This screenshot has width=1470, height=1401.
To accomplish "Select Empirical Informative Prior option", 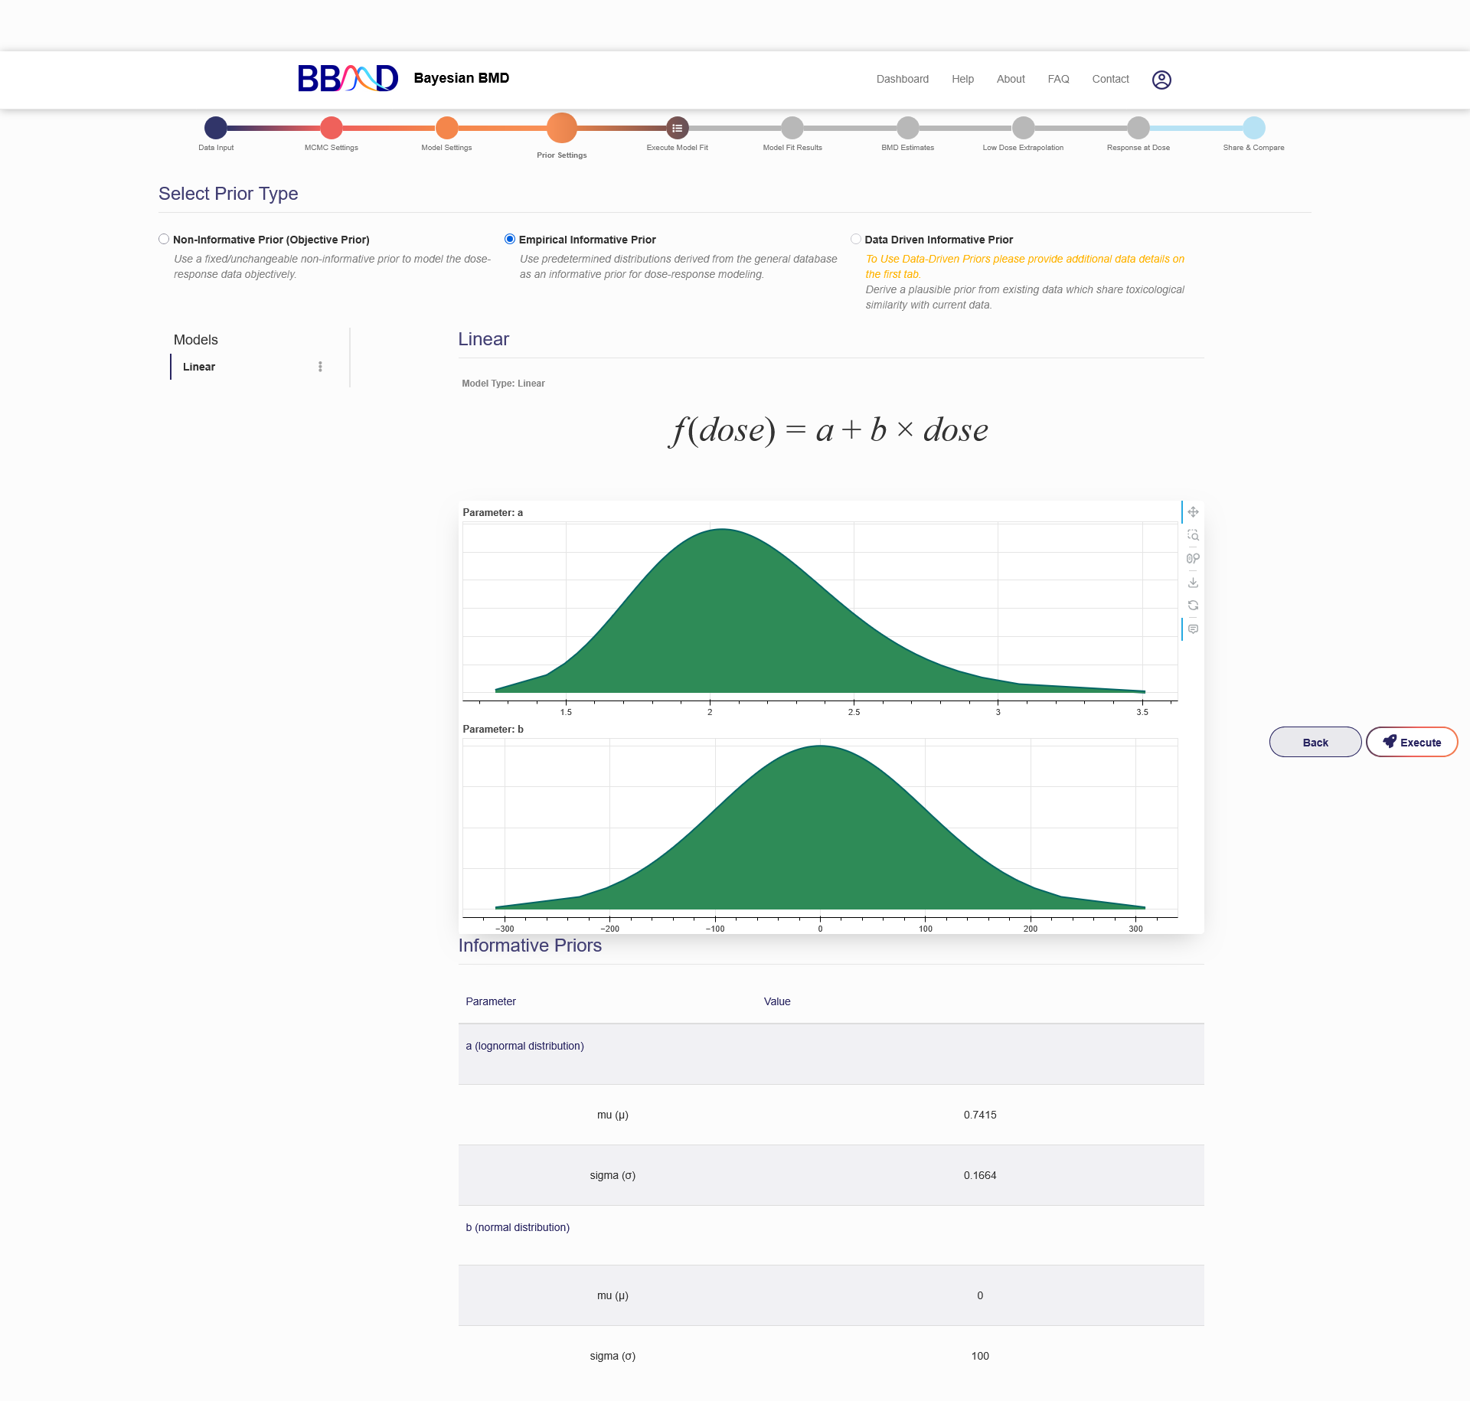I will coord(510,239).
